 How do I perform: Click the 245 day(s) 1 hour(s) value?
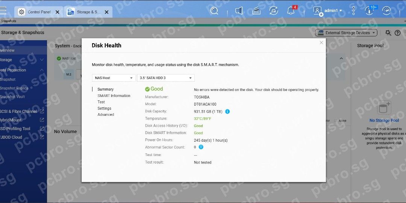(211, 141)
